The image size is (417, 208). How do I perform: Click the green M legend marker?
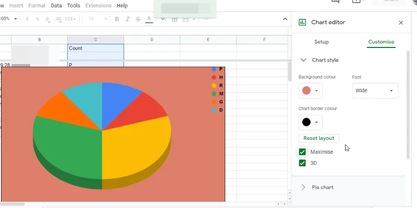(x=214, y=94)
